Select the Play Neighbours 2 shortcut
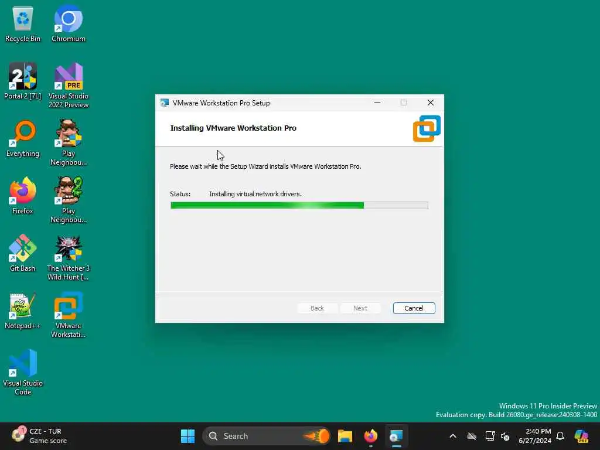600x450 pixels. pyautogui.click(x=69, y=200)
